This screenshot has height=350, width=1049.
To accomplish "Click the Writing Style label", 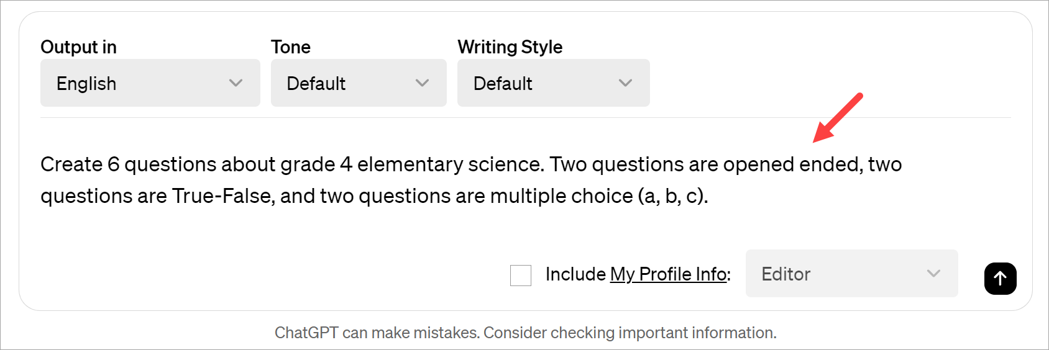I will (510, 47).
